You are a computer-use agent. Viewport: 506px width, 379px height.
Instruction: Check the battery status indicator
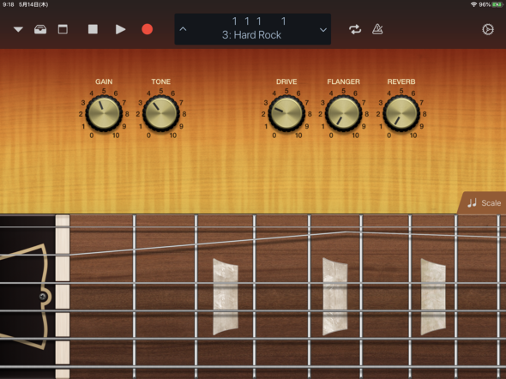[x=497, y=4]
